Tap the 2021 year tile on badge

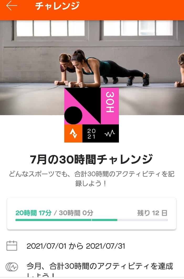point(91,134)
